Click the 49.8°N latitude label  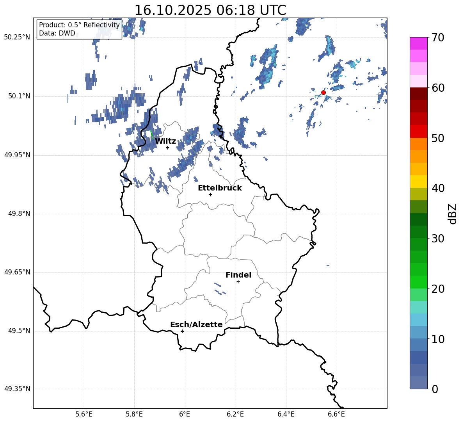coord(19,214)
